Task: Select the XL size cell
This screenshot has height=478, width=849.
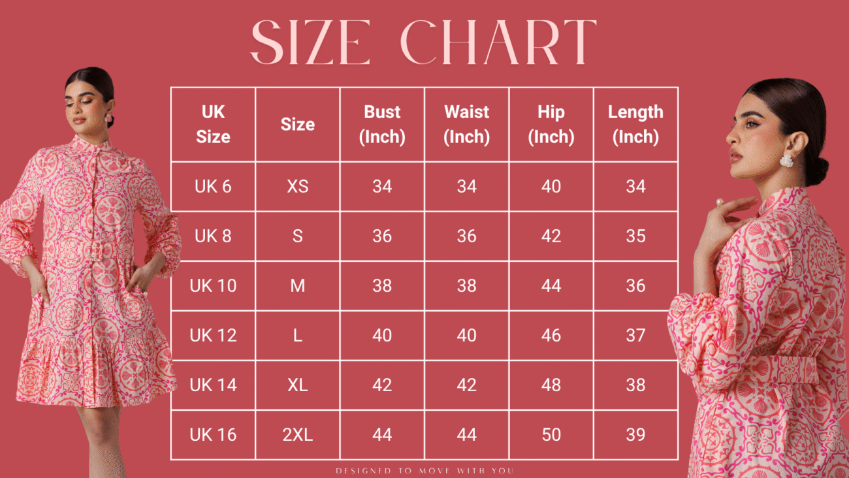Action: [x=298, y=385]
